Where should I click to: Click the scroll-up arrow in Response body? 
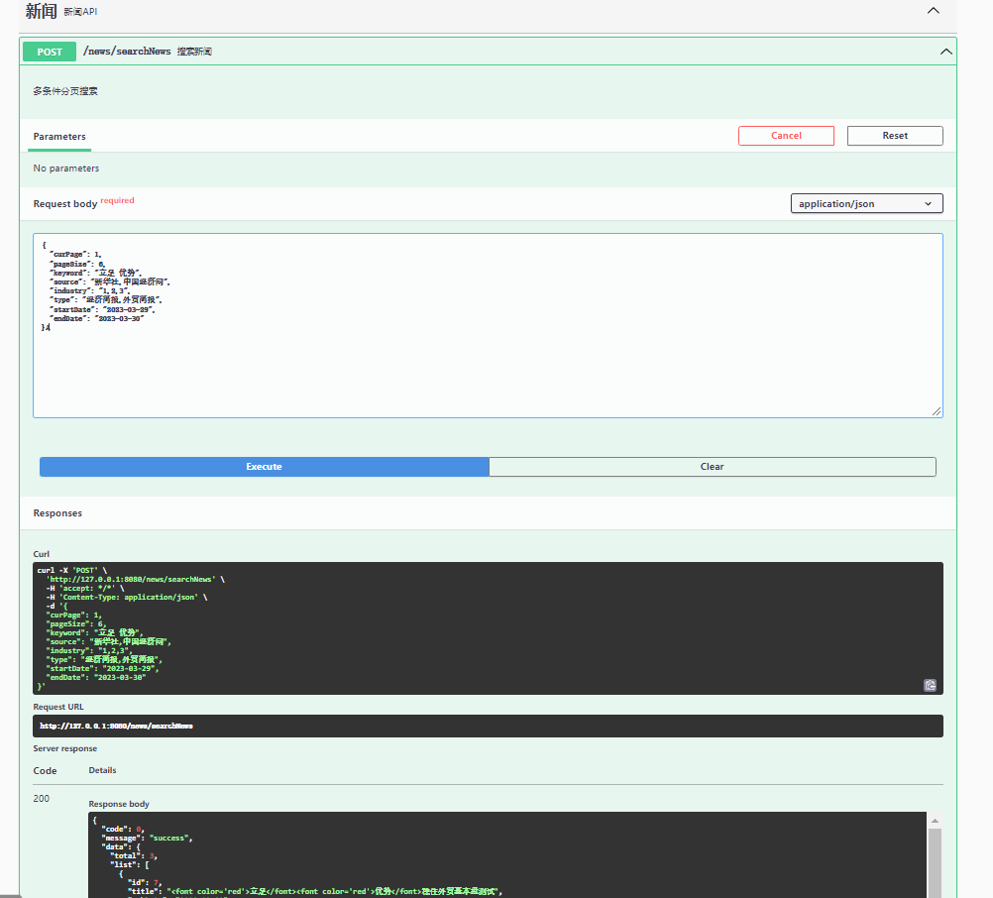tap(934, 822)
